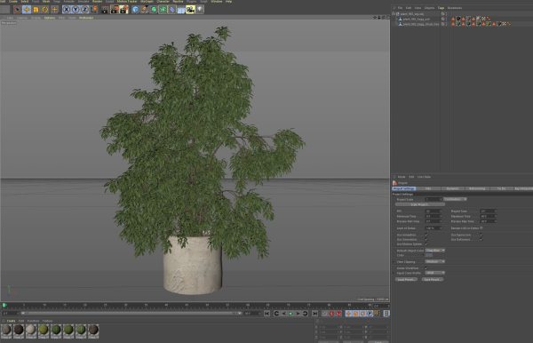
Task: Go to start of animation
Action: point(266,314)
